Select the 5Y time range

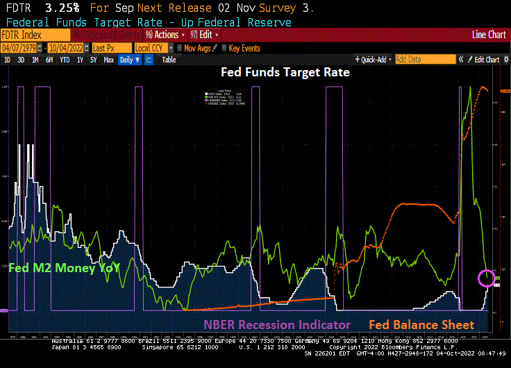pos(94,60)
